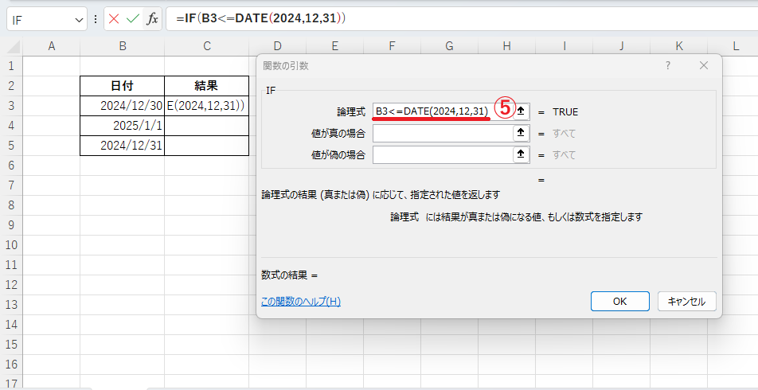
Task: Click the collapse-dialog arrow beside 値が偽の場合 field
Action: pyautogui.click(x=521, y=154)
